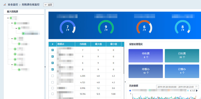
Task: Go to next legend page arrow
Action: (197, 91)
